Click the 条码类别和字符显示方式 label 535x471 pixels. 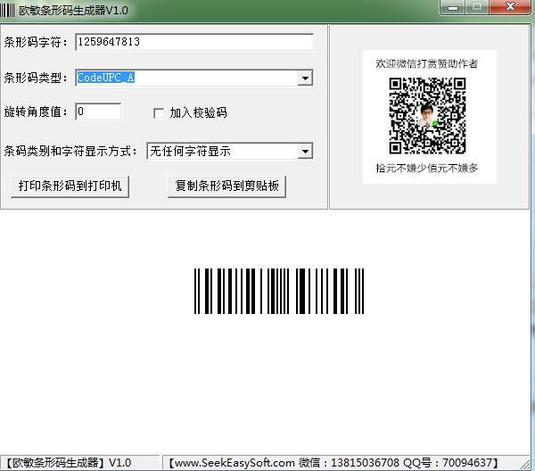pos(71,152)
